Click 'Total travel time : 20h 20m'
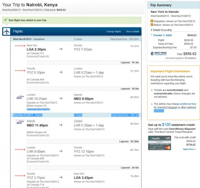200x188 pixels. [x=124, y=39]
